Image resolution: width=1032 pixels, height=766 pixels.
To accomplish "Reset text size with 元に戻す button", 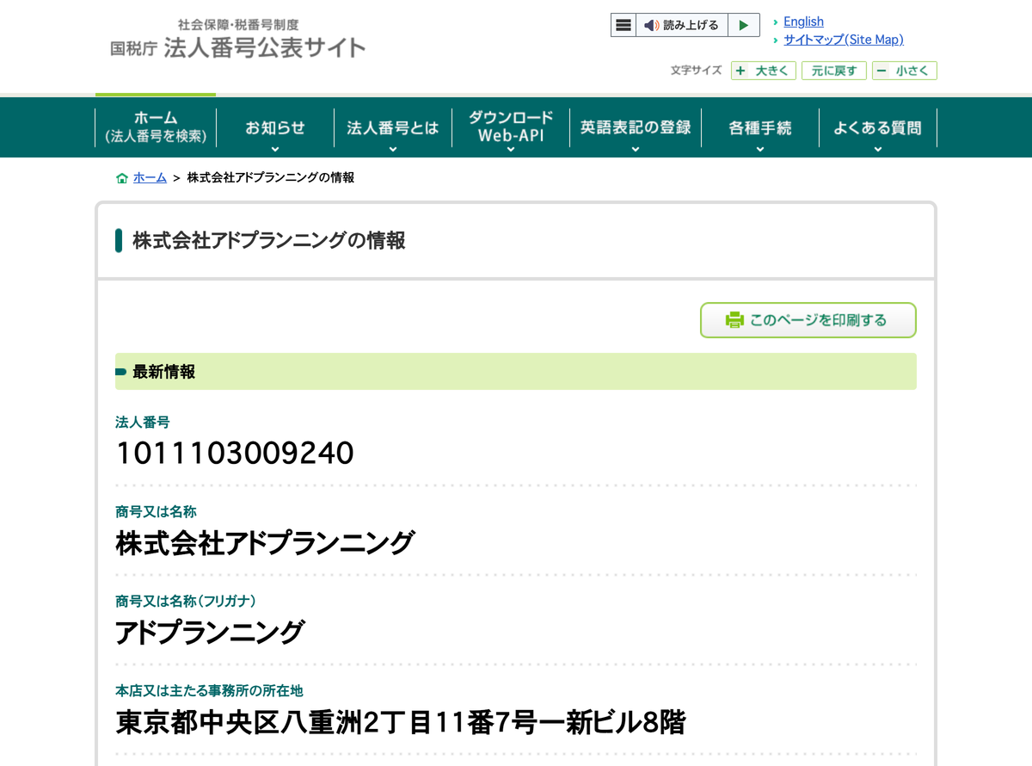I will coord(834,71).
